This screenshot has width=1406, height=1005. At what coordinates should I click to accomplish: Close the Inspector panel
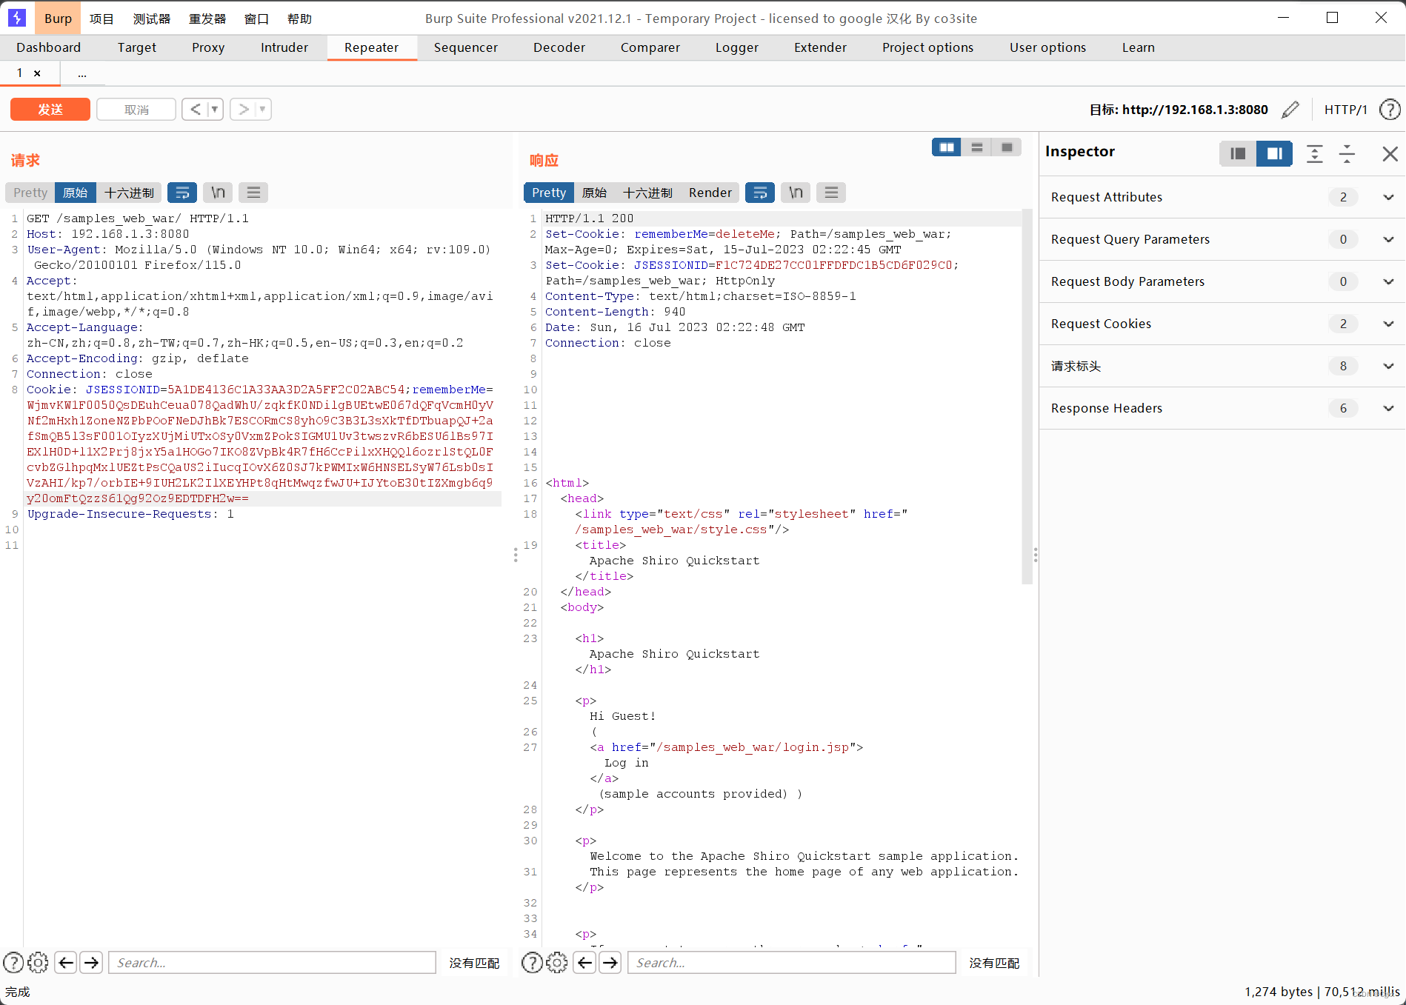[x=1390, y=153]
